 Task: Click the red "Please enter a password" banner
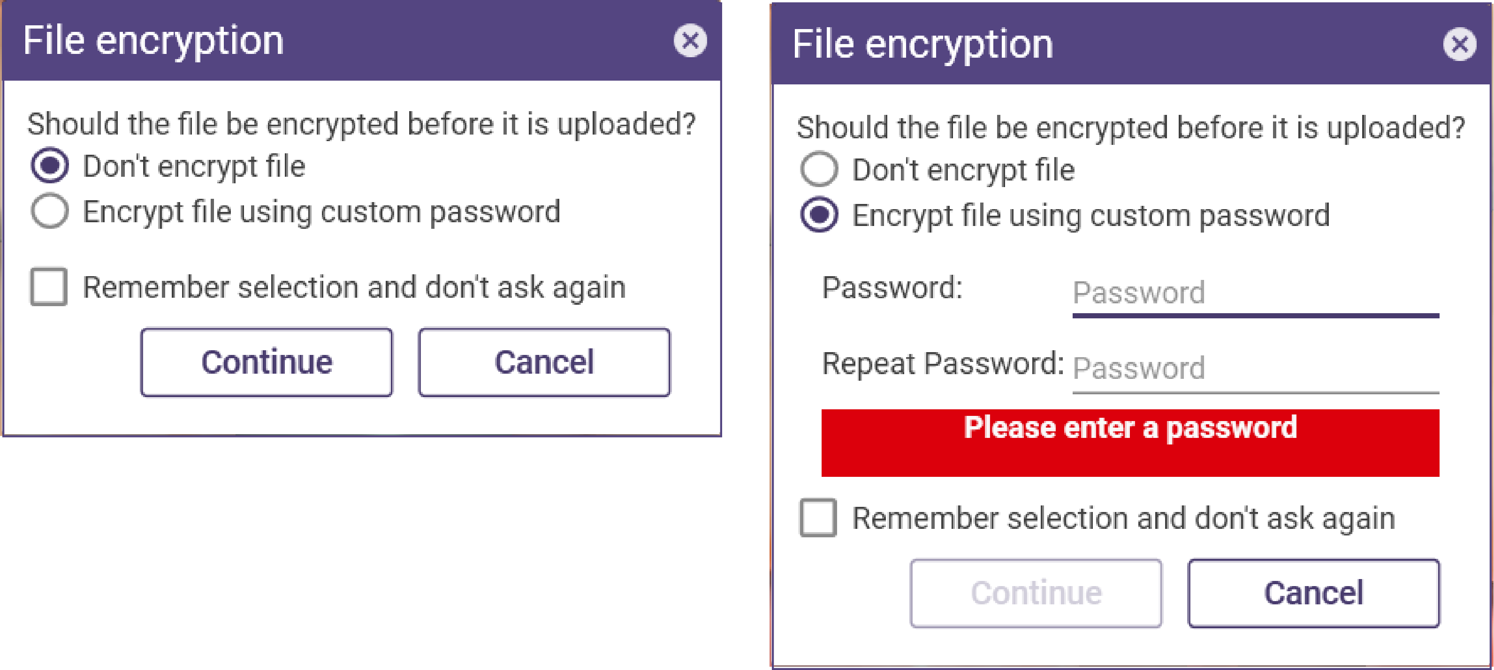pos(1130,443)
